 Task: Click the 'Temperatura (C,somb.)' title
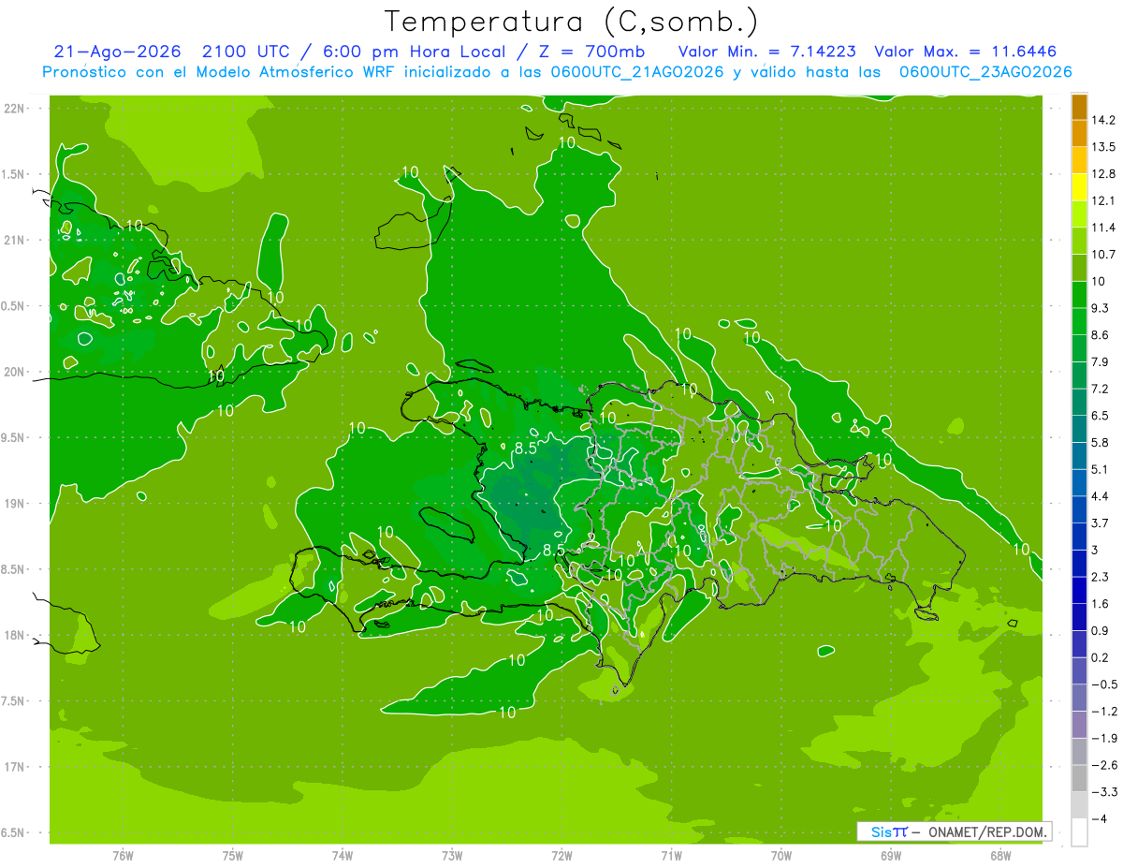tap(572, 22)
